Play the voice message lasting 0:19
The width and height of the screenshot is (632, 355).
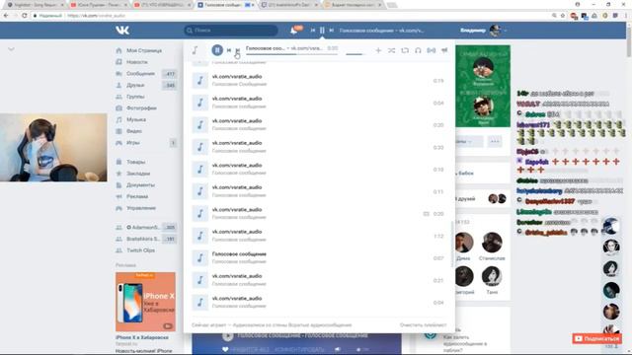click(x=318, y=81)
